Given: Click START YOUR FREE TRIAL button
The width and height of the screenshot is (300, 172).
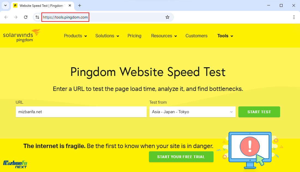Looking at the screenshot, I should [x=181, y=157].
